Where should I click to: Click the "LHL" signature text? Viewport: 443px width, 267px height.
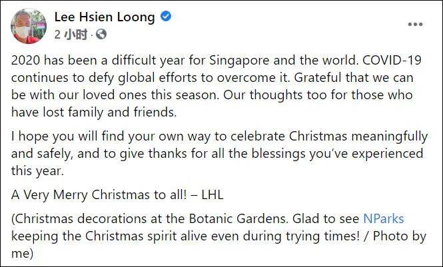(195, 196)
